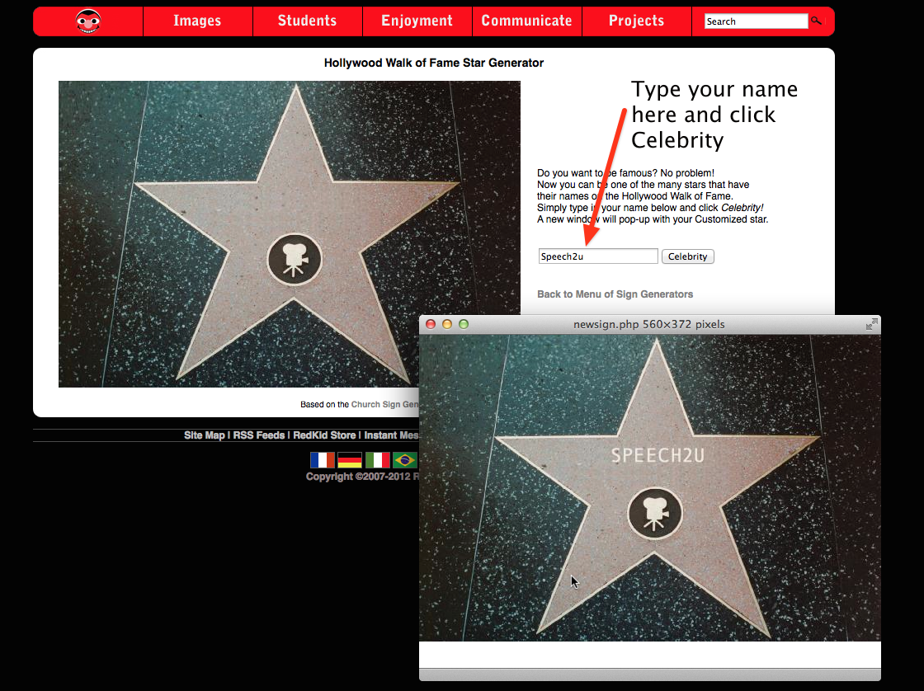Zoom the newsign.php popup with the green button
The image size is (924, 691).
pos(464,324)
